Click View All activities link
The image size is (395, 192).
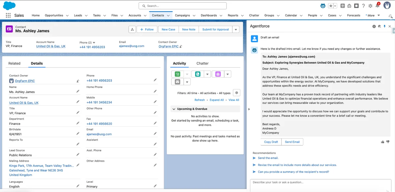pyautogui.click(x=234, y=100)
